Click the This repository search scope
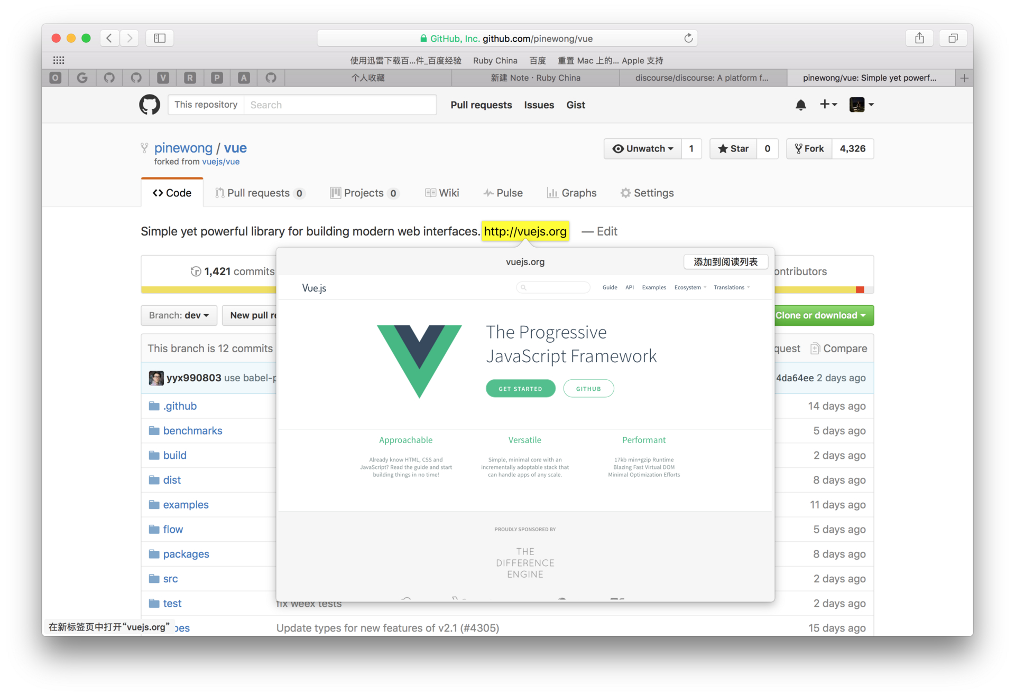1015x696 pixels. point(206,105)
